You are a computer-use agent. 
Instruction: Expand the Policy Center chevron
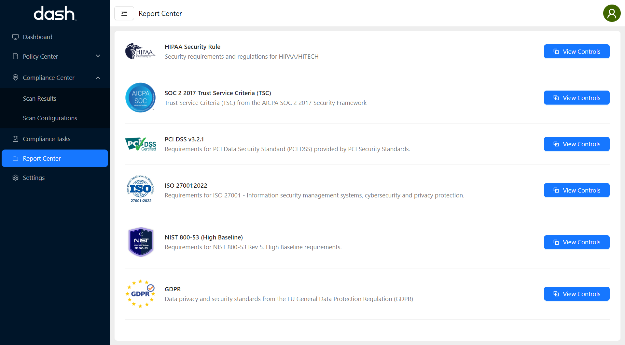98,56
